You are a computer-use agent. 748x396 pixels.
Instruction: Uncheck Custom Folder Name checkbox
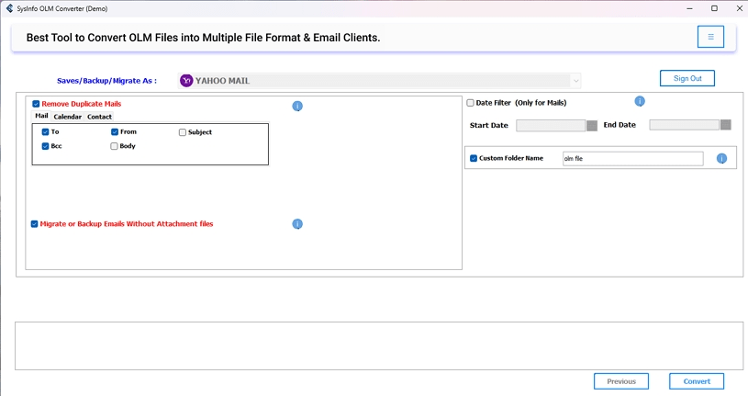point(474,158)
